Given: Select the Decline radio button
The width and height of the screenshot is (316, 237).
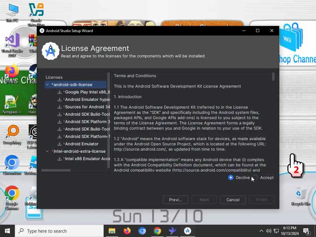Looking at the screenshot, I should point(231,177).
